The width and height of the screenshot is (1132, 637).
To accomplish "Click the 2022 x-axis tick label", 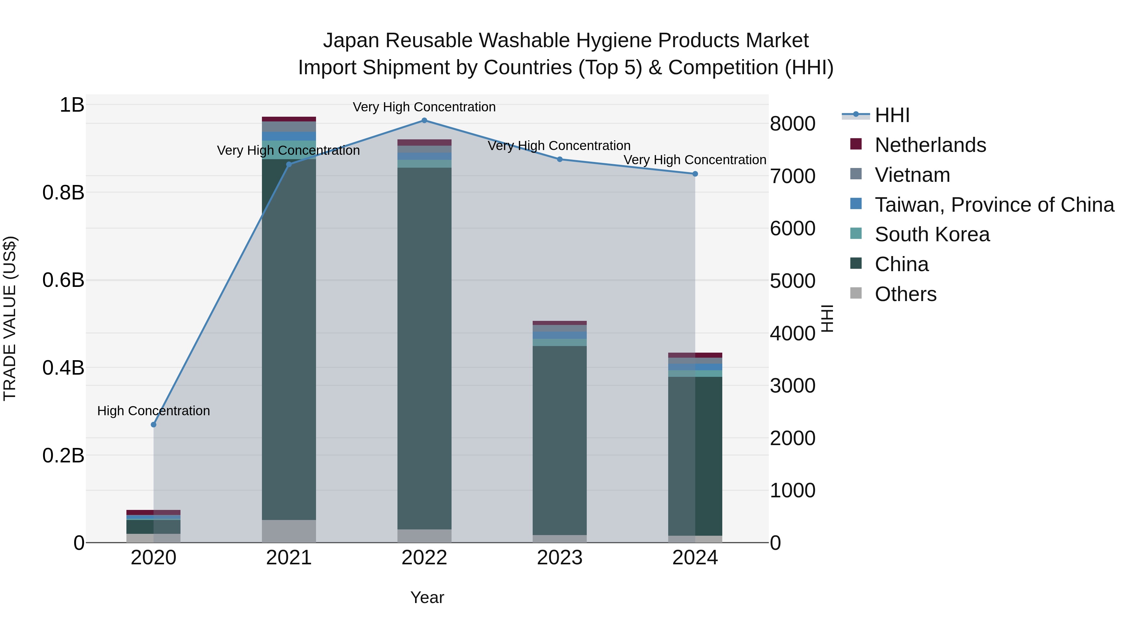I will [424, 558].
